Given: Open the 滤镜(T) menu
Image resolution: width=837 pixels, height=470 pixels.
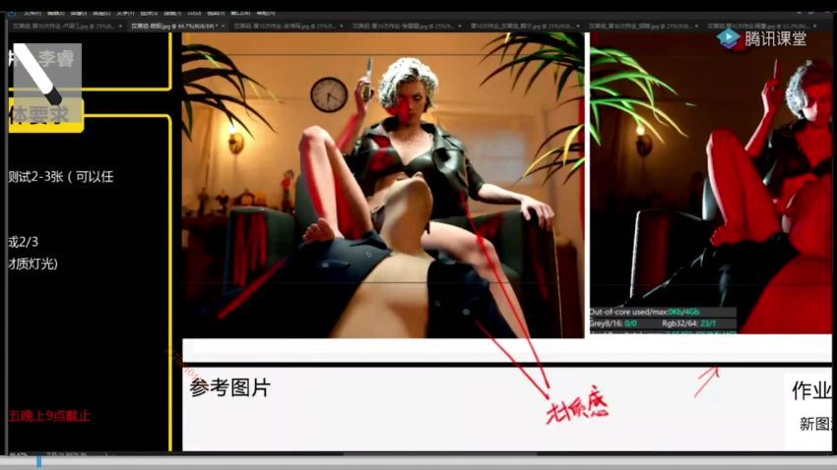Looking at the screenshot, I should [172, 13].
